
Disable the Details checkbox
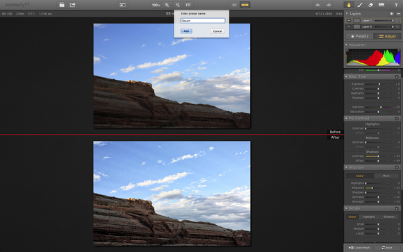(397, 208)
